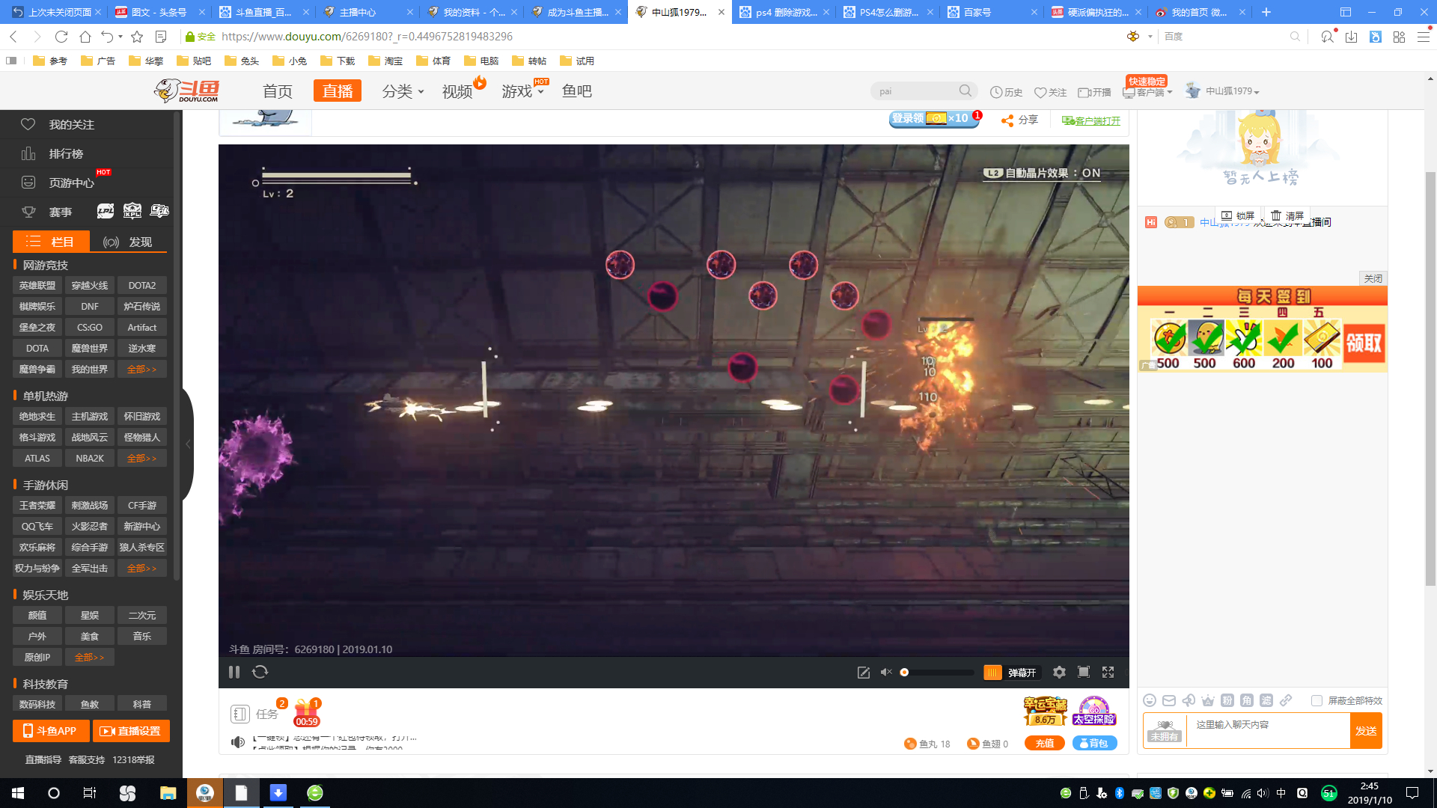The image size is (1437, 808).
Task: Open the player settings gear
Action: pyautogui.click(x=1059, y=672)
